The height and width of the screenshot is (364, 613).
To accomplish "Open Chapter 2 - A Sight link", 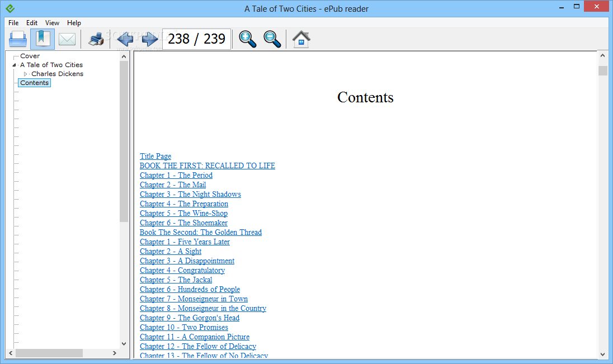I will 171,252.
